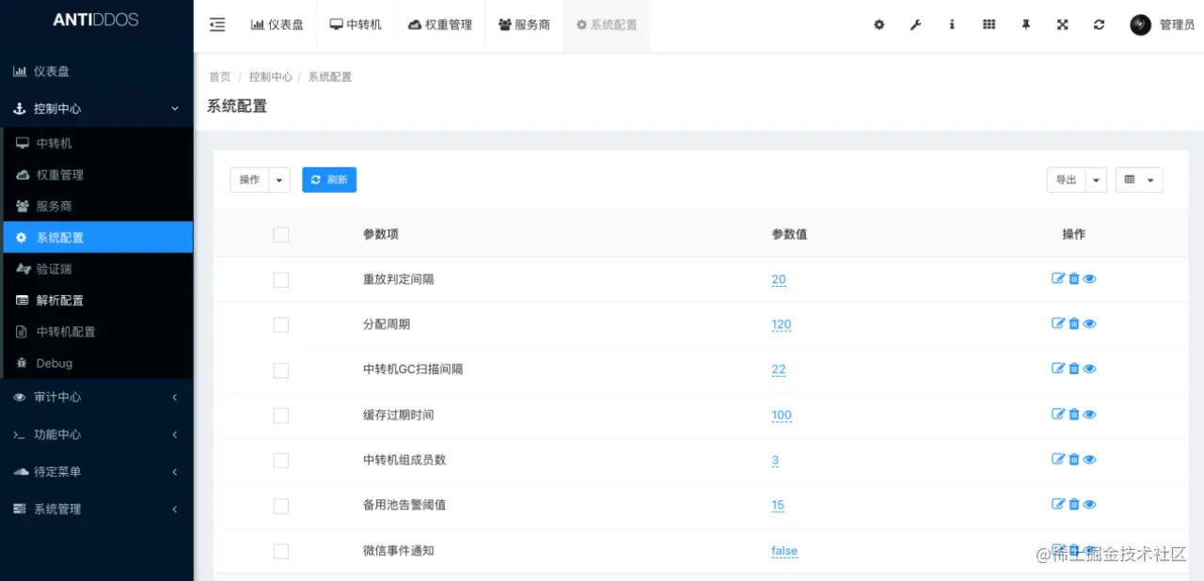This screenshot has width=1204, height=581.
Task: Edit the 重放判定间隔 row
Action: tap(1058, 279)
